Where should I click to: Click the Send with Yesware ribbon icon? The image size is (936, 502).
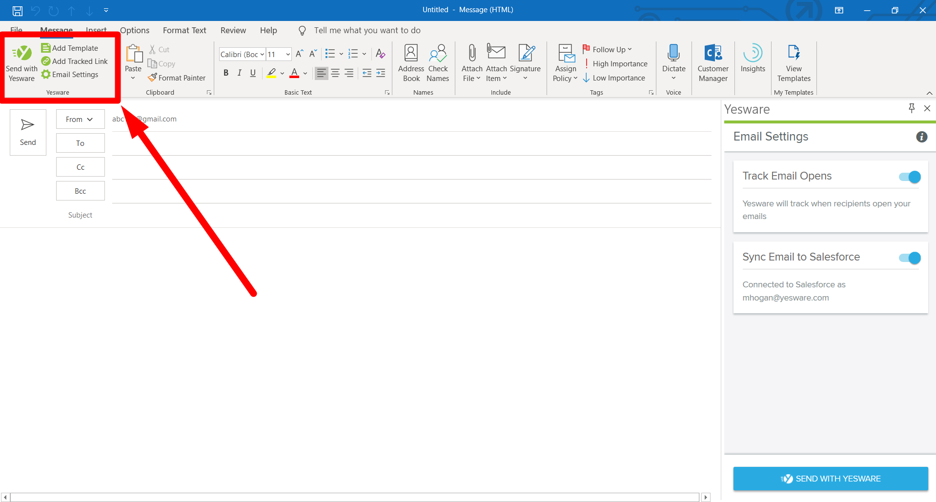point(21,63)
